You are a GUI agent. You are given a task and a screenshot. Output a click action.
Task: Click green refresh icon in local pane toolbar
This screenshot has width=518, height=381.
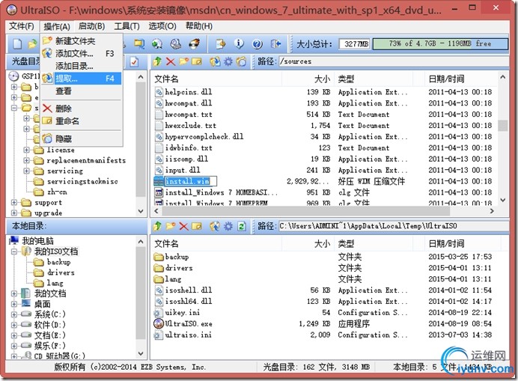(242, 226)
